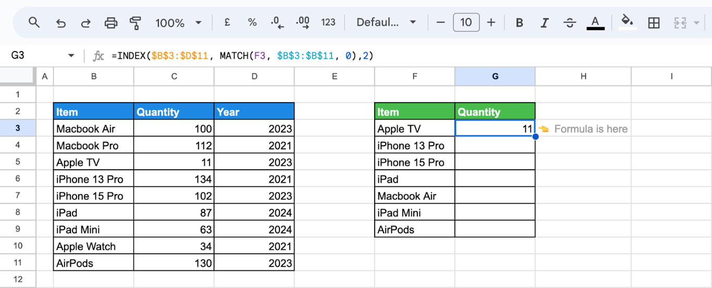Viewport: 712px width, 288px height.
Task: Select cell with quantity 134
Action: [174, 179]
